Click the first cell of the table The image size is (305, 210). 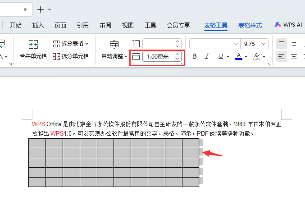[x=37, y=143]
